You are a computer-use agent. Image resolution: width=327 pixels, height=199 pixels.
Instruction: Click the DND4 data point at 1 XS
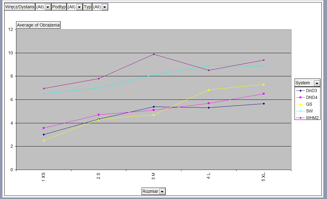point(44,128)
